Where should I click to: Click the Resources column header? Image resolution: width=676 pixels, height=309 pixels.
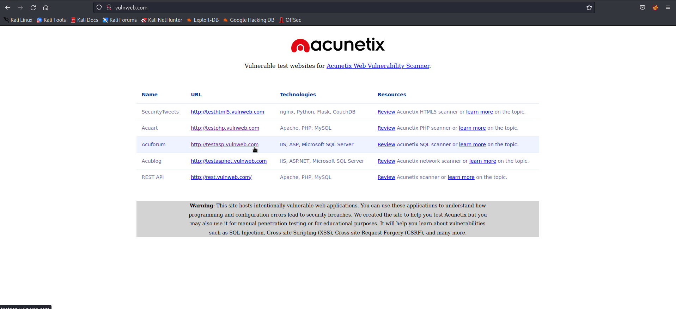pyautogui.click(x=392, y=95)
